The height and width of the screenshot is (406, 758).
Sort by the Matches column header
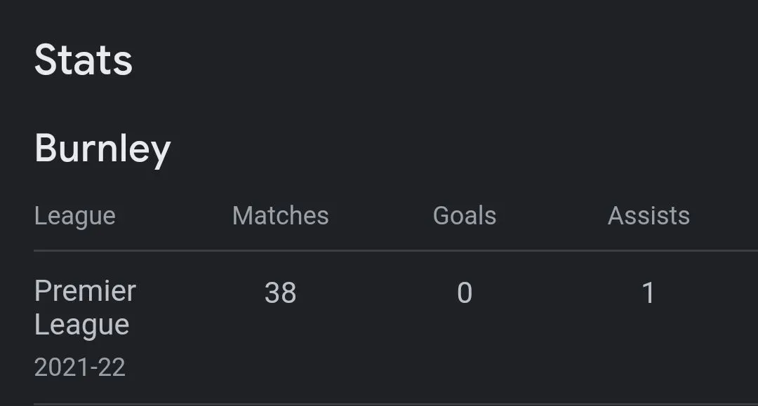click(280, 216)
